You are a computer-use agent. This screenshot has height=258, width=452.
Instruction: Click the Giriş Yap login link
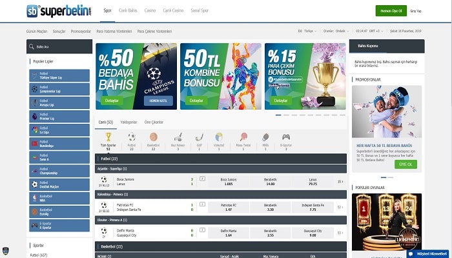[x=416, y=11]
